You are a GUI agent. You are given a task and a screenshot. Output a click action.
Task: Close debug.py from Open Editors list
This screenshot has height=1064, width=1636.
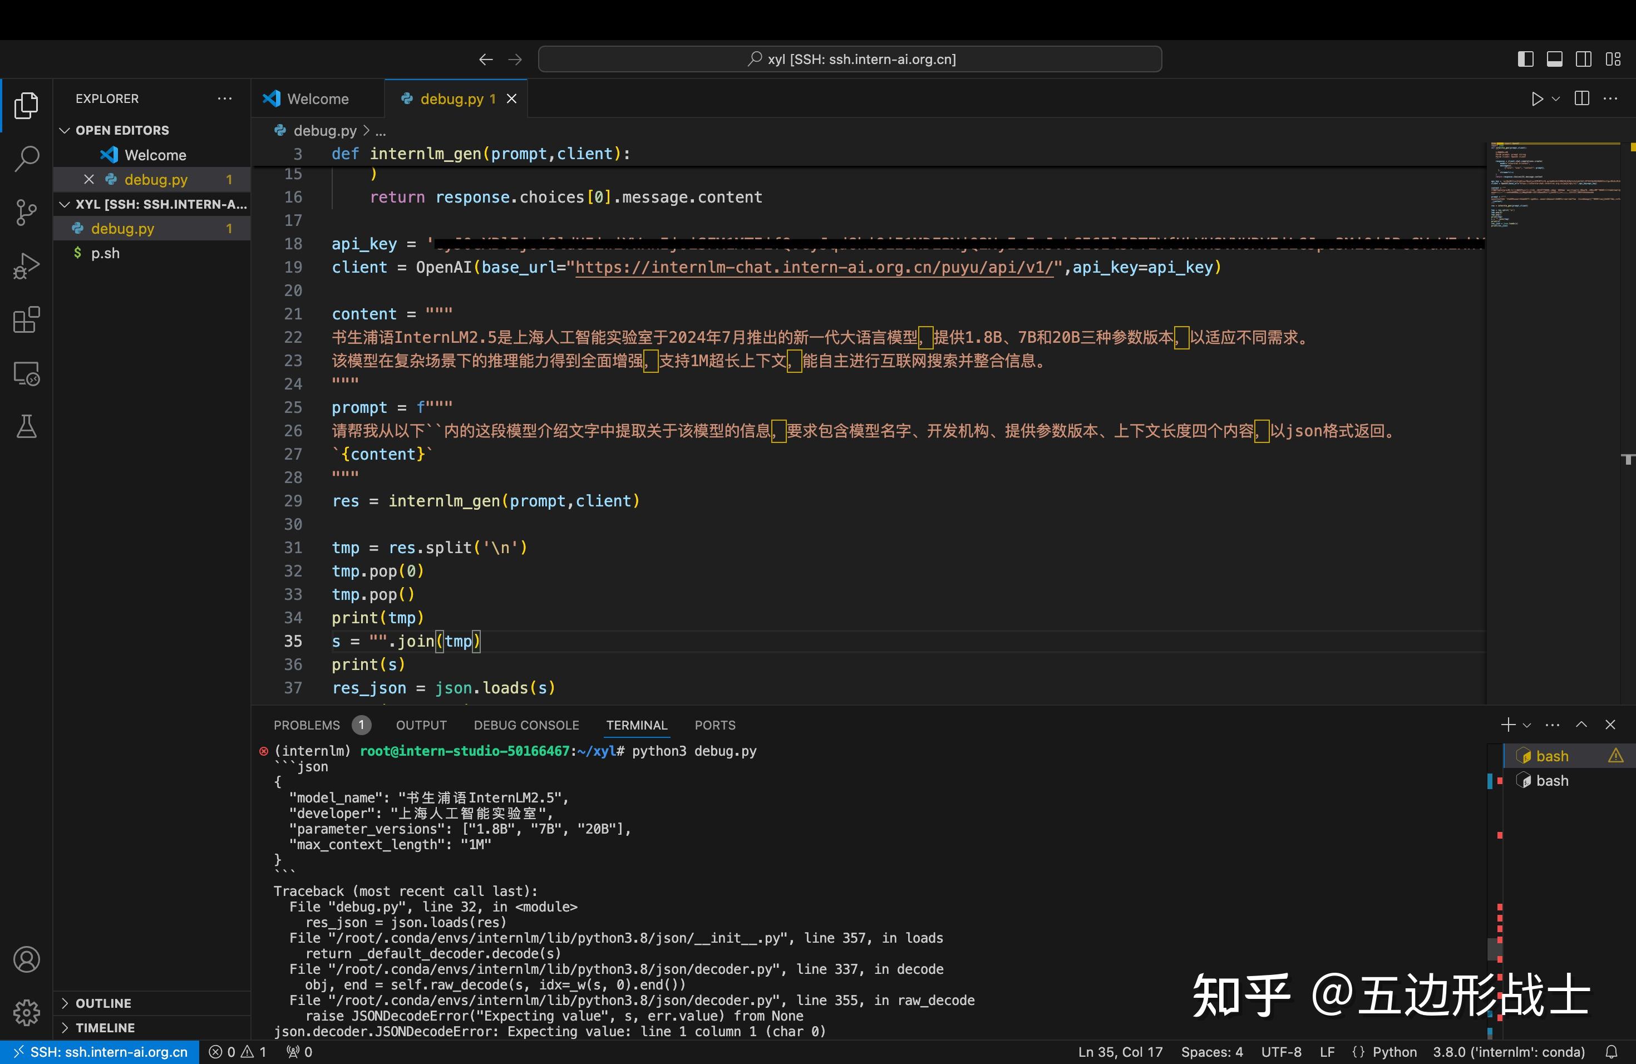pyautogui.click(x=88, y=179)
